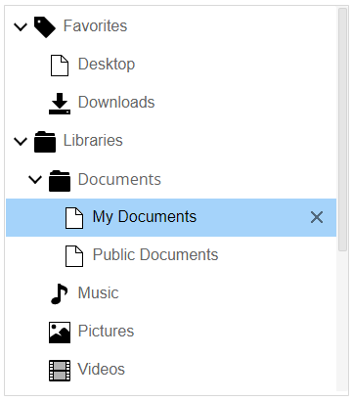Click the download arrow icon beside Downloads

(60, 104)
